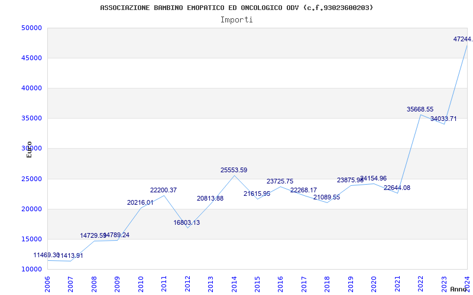473x295 pixels.
Task: Click the 14789.24 data label
Action: coord(116,235)
